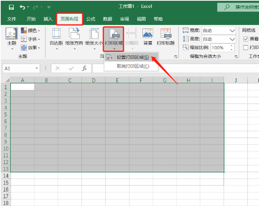The width and height of the screenshot is (259, 206).
Task: Select column J header
Action: click(236, 80)
